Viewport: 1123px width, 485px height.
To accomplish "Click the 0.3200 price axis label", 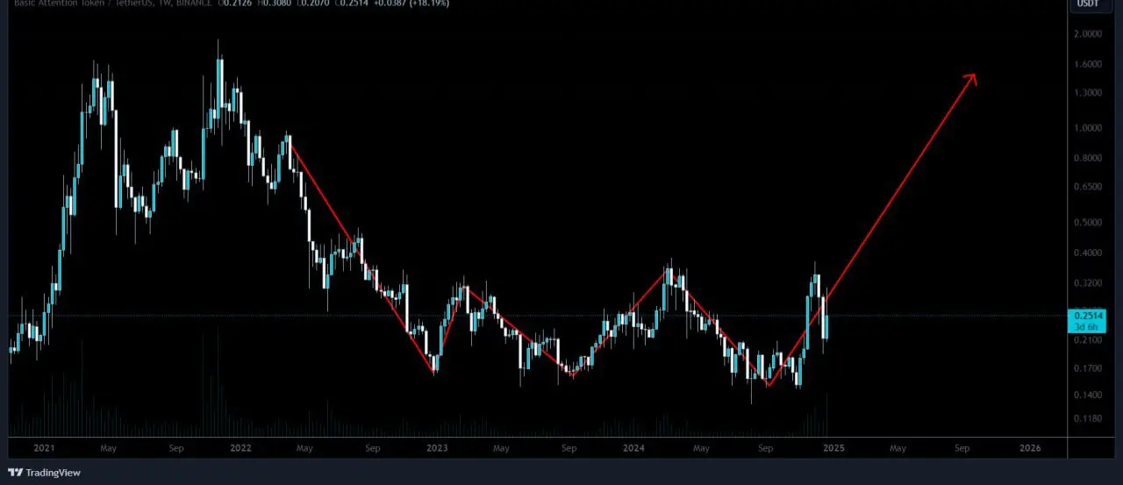I will [x=1087, y=284].
